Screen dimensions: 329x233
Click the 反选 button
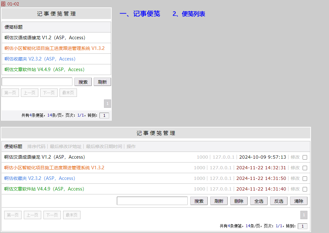pos(279,201)
